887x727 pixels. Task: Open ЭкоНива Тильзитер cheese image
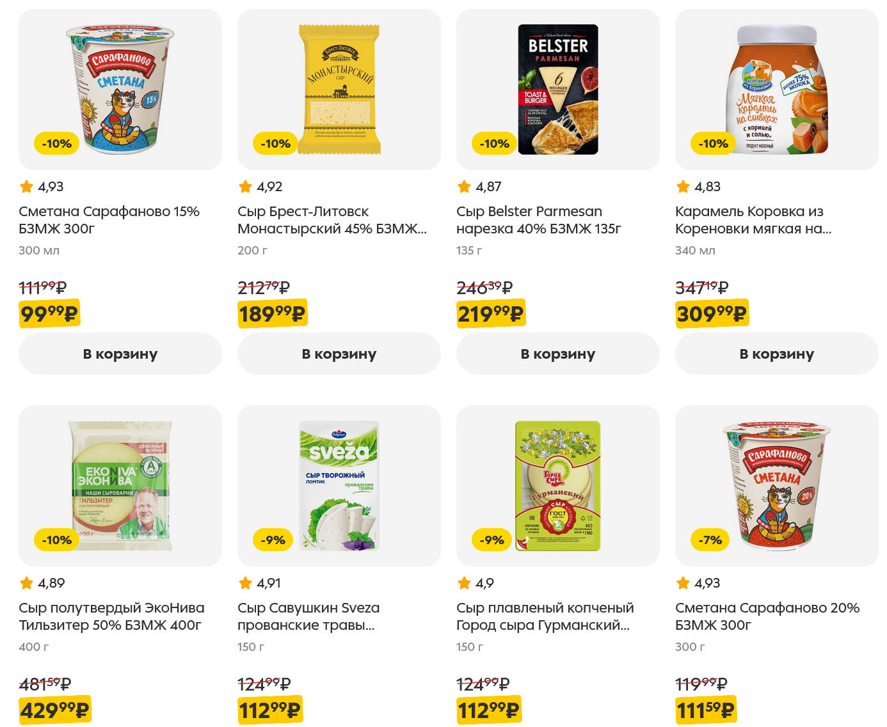120,485
